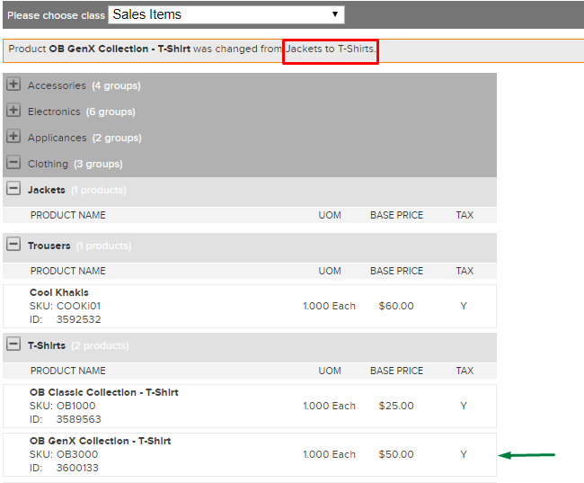Click tax Y in OB Classic row

[464, 406]
